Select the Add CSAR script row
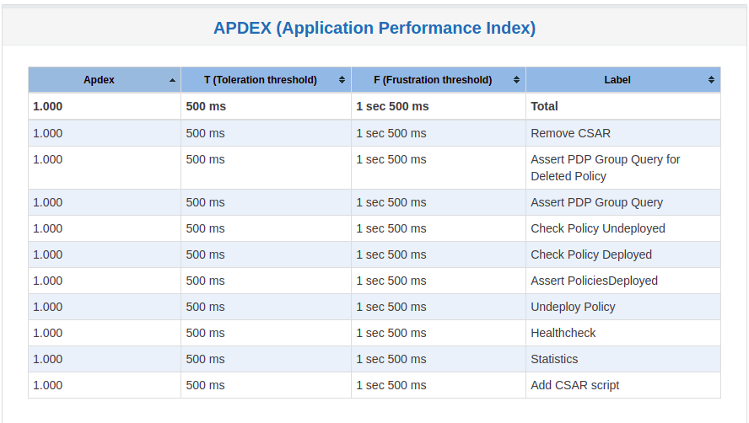The image size is (749, 423). click(374, 385)
